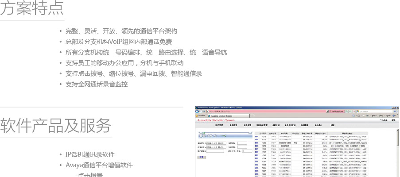
Task: Click the blue Help icon in command bar
Action: tap(392, 116)
